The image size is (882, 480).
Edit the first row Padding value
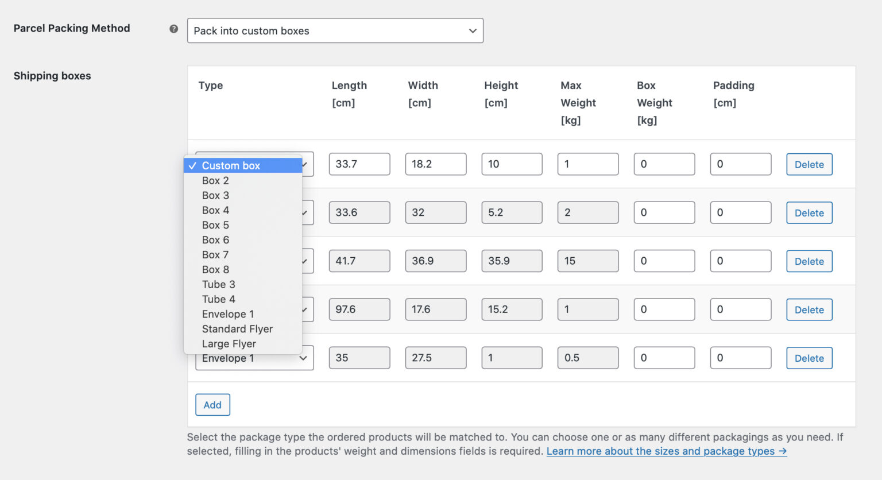point(740,164)
